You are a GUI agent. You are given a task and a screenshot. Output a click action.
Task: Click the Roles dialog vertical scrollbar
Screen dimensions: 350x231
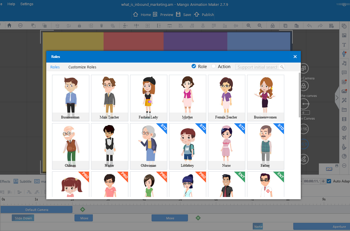[299, 95]
